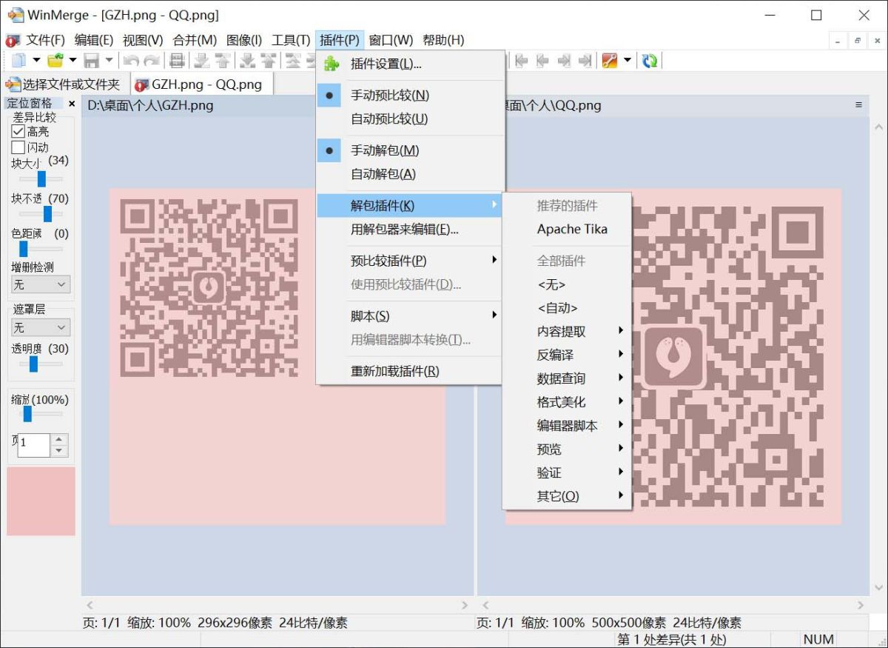The width and height of the screenshot is (888, 648).
Task: Expand the 数据查询 submenu
Action: [567, 378]
